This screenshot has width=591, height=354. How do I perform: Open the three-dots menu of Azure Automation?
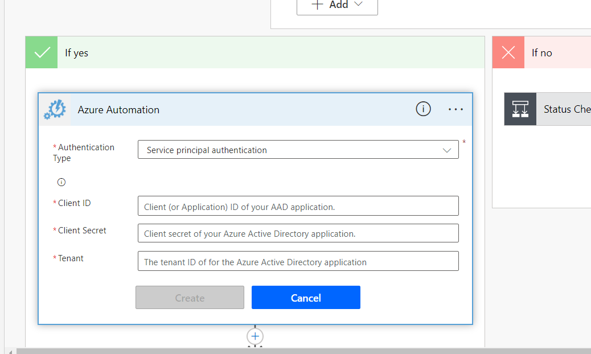pos(455,109)
